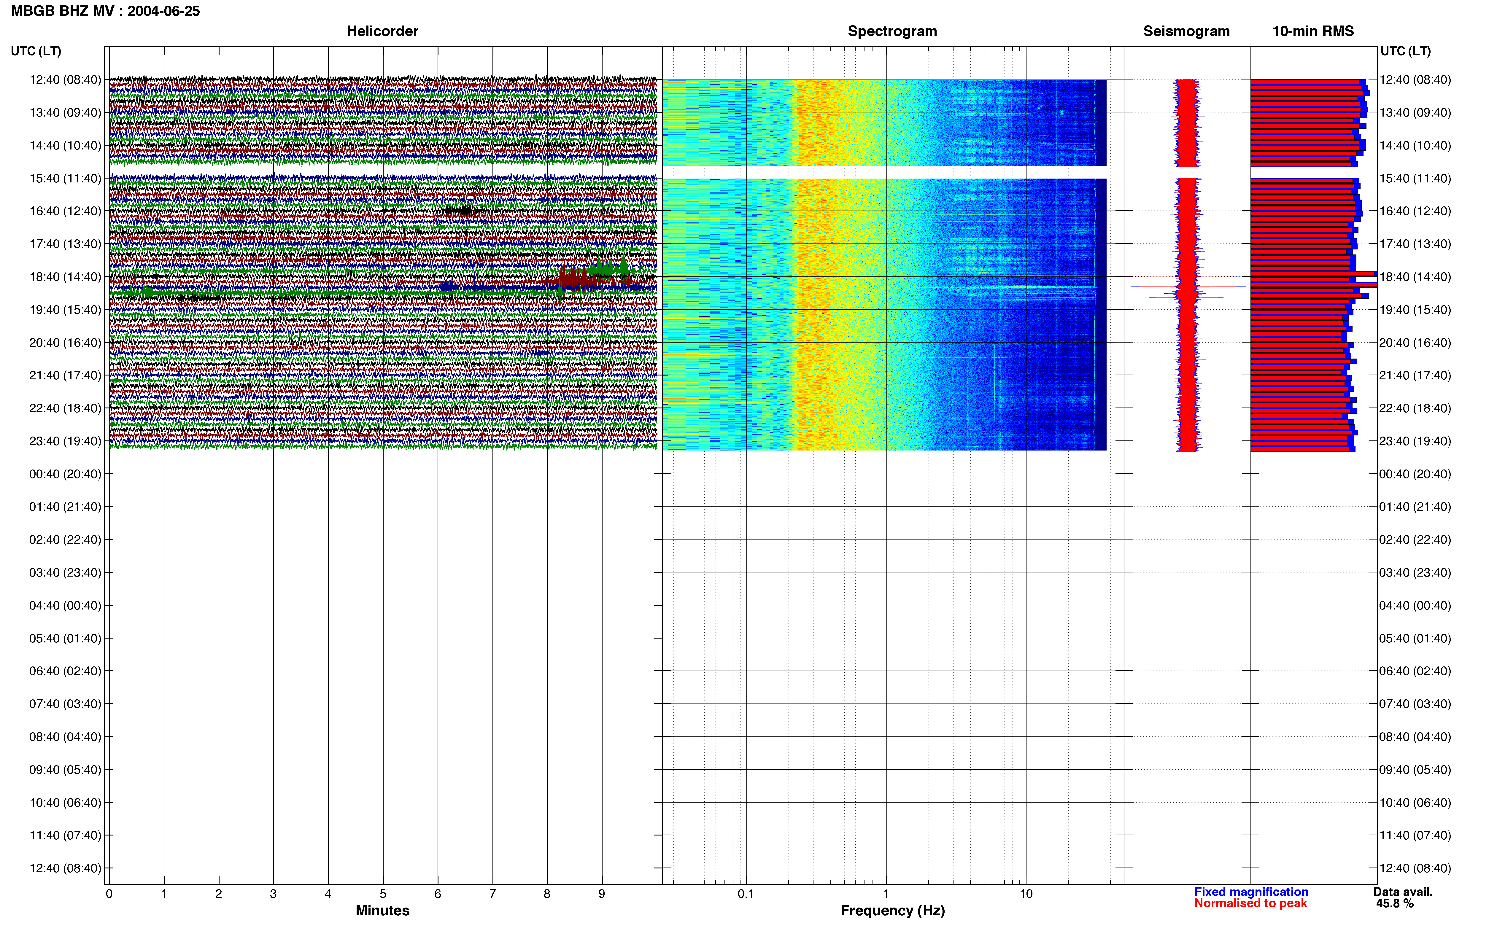The height and width of the screenshot is (931, 1489).
Task: Click left time label 03:40 (23:40)
Action: pyautogui.click(x=65, y=573)
